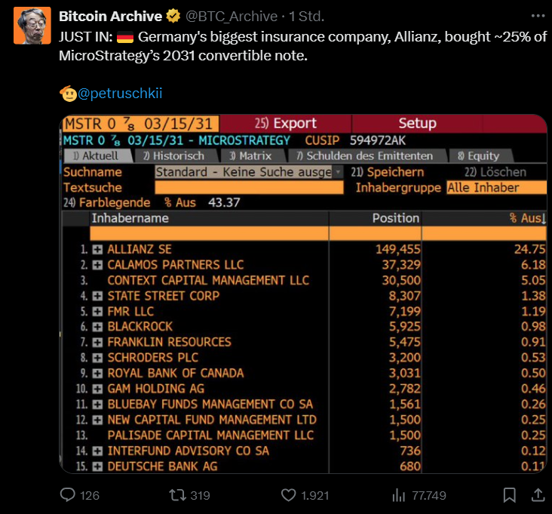Click the Bitcoin Archive account name
Image resolution: width=552 pixels, height=514 pixels.
pyautogui.click(x=110, y=16)
